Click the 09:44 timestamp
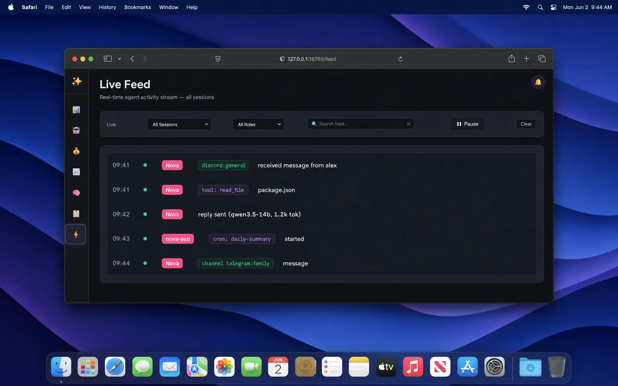The image size is (618, 386). coord(121,263)
